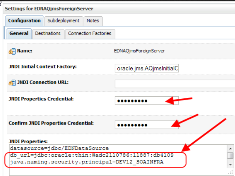This screenshot has height=176, width=235.
Task: Click the JNDI Properties scrollbar down arrow
Action: tap(230, 164)
